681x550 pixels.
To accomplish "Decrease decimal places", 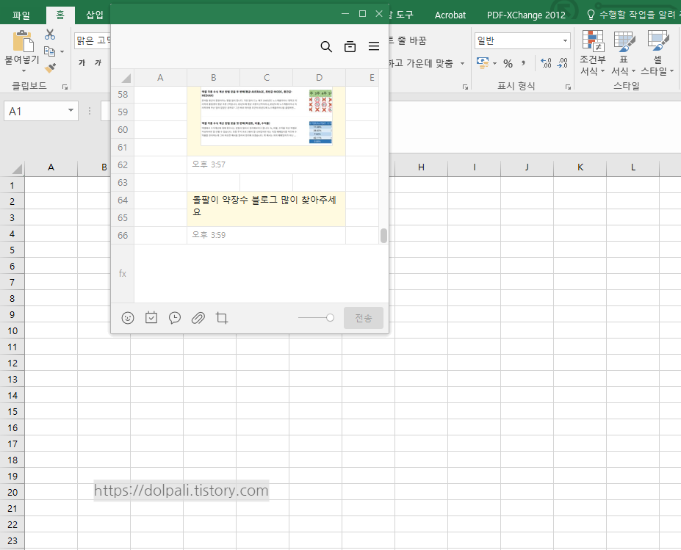I will coord(563,63).
